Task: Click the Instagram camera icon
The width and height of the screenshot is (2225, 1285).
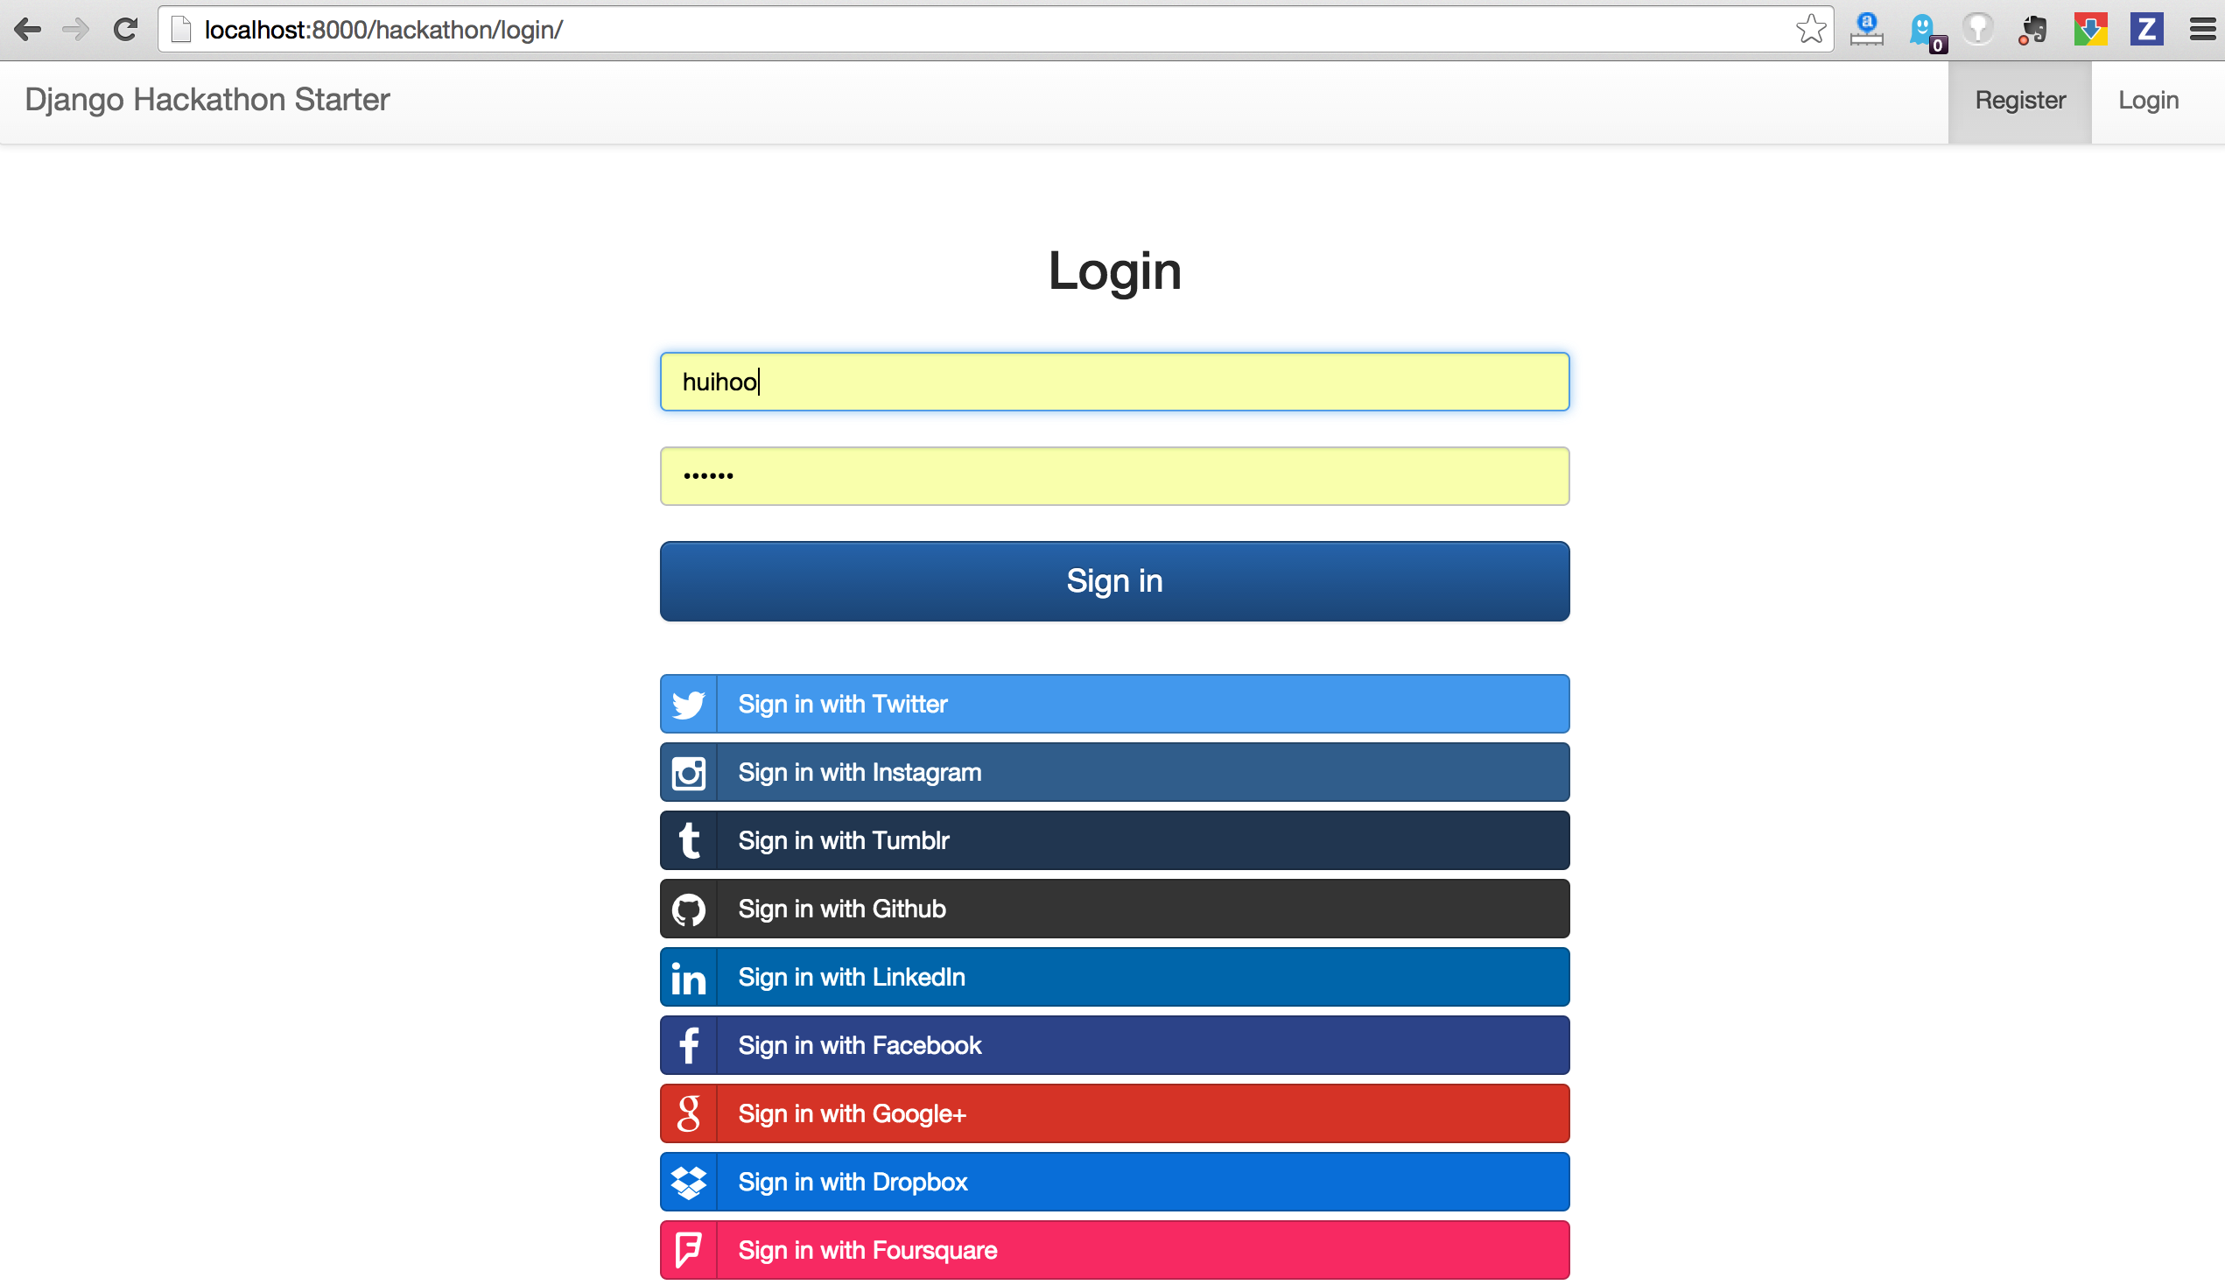Action: click(688, 772)
